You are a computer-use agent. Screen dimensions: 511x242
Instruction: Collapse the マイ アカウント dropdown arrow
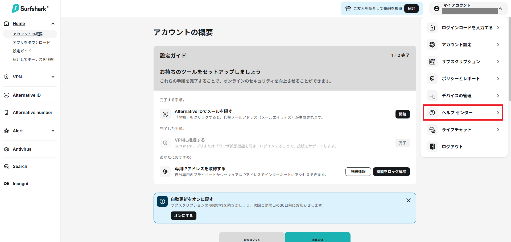pos(500,9)
